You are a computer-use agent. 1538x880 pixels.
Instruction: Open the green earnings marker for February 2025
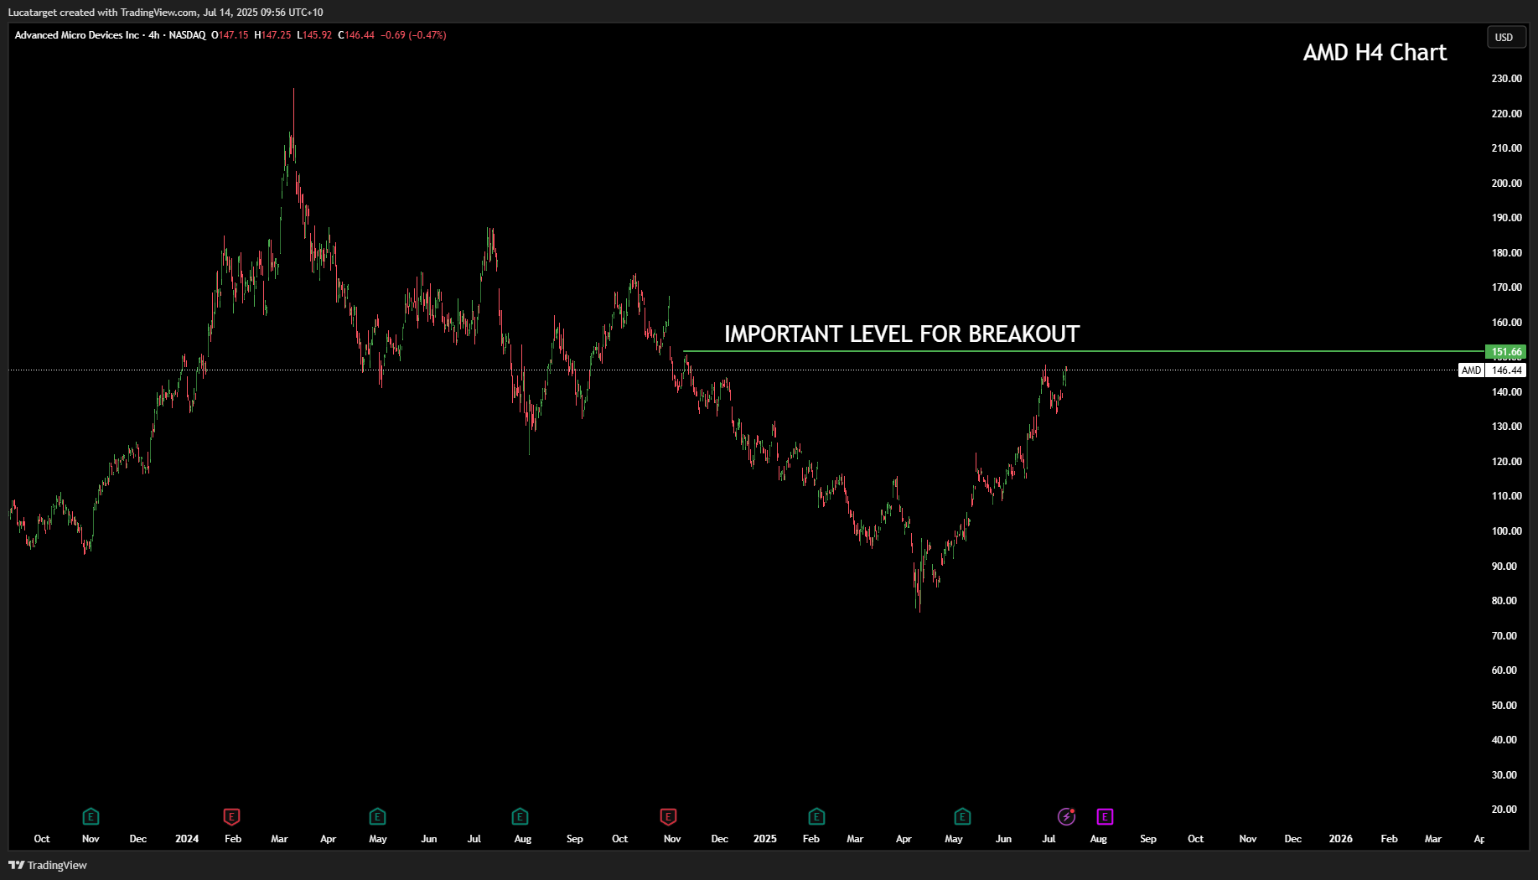tap(816, 816)
